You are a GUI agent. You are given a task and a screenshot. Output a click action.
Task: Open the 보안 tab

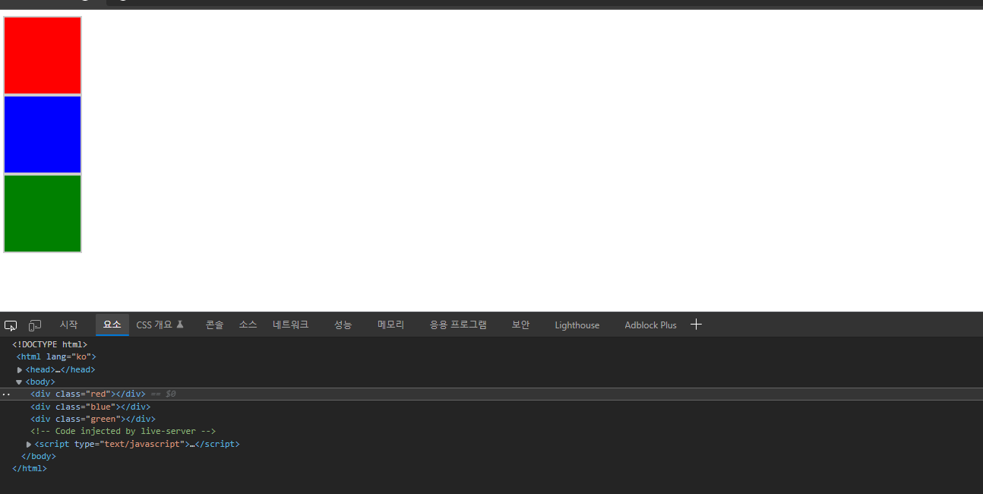pos(520,325)
